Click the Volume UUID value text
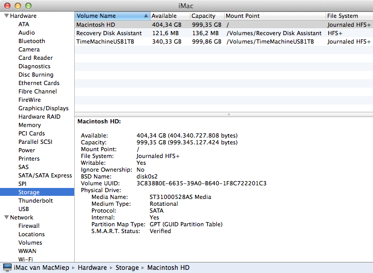This screenshot has width=373, height=273. (201, 183)
